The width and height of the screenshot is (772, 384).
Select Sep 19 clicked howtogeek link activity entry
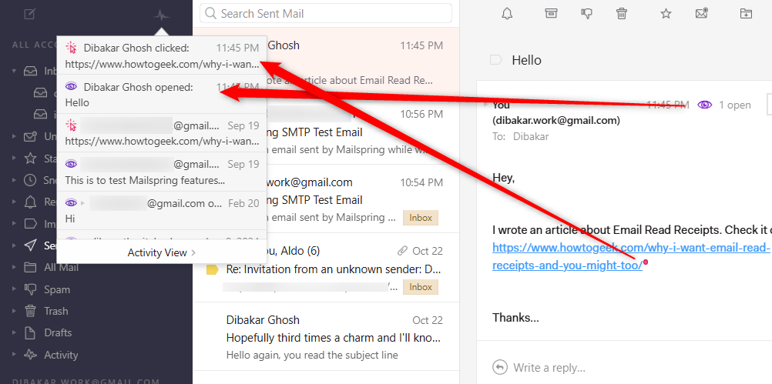pyautogui.click(x=162, y=133)
